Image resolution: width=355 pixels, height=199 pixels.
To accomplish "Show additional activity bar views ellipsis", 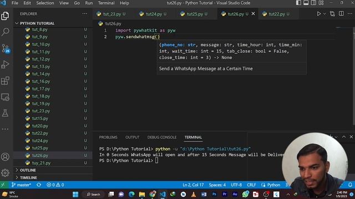I will pos(5,129).
